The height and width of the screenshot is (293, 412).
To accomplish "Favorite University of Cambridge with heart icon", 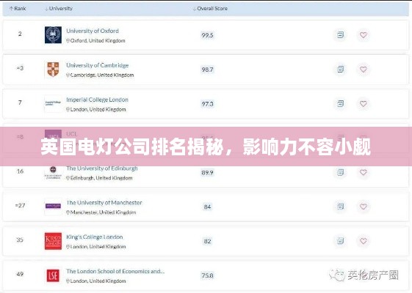I will (x=363, y=70).
